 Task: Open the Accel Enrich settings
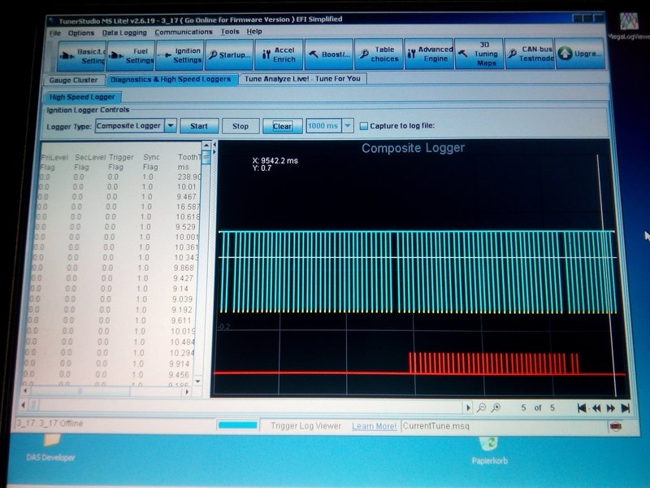[279, 55]
